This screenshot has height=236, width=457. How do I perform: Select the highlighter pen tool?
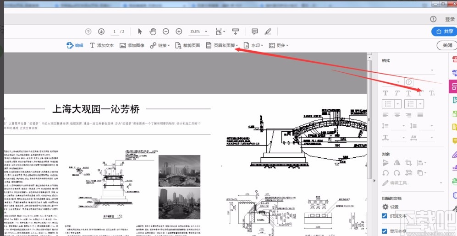pyautogui.click(x=268, y=32)
